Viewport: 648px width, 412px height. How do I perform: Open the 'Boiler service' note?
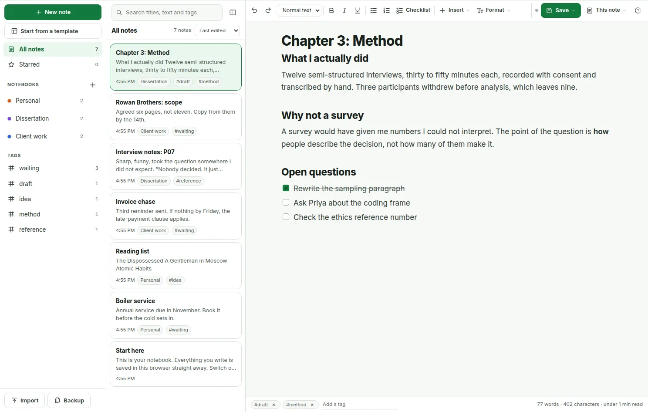click(x=175, y=315)
